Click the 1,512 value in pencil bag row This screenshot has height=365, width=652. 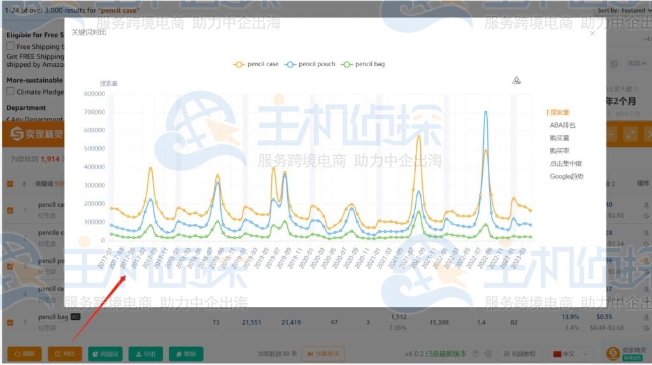[399, 317]
